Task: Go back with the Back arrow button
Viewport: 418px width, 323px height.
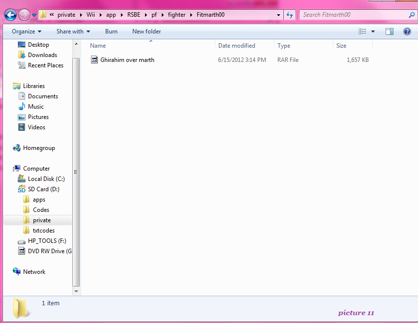Action: [x=11, y=15]
